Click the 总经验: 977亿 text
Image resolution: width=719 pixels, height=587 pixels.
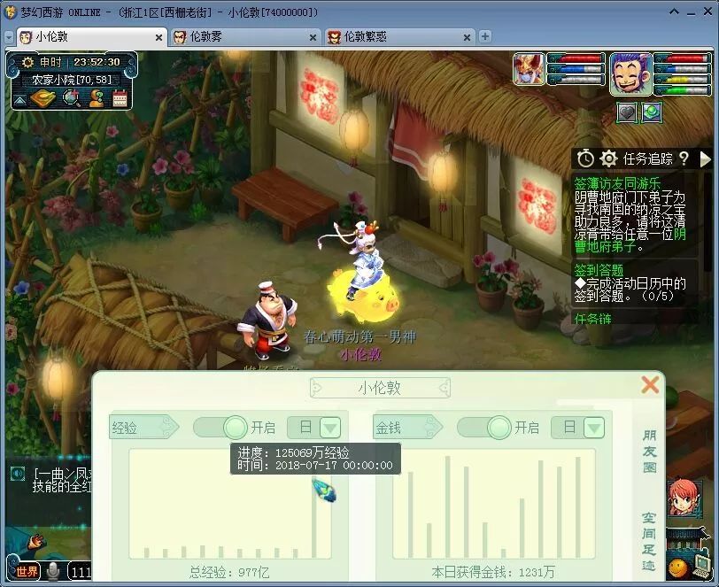pos(229,572)
